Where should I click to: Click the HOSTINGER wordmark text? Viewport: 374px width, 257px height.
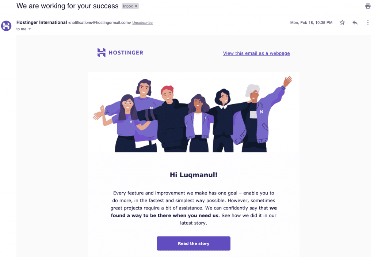126,53
